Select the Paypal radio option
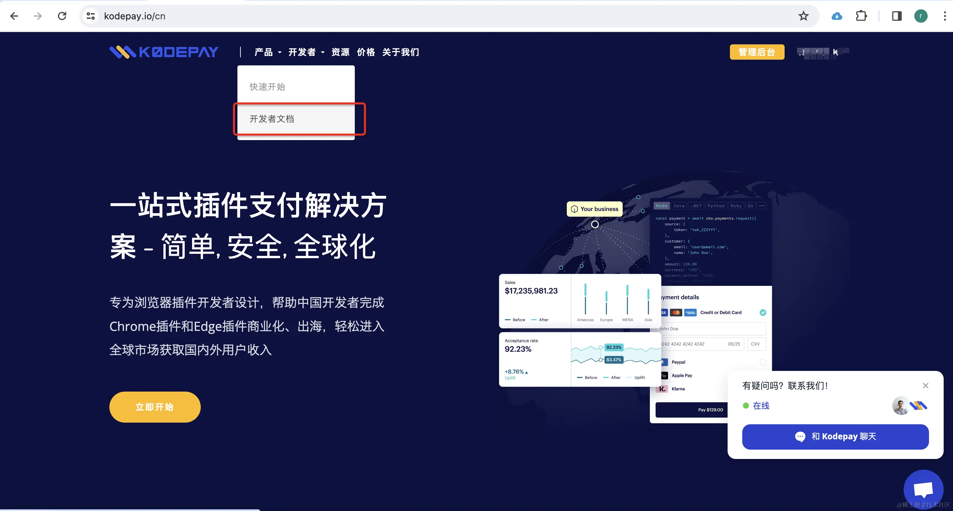This screenshot has width=953, height=511. click(763, 362)
